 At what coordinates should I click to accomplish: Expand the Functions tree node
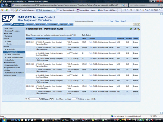point(4,36)
